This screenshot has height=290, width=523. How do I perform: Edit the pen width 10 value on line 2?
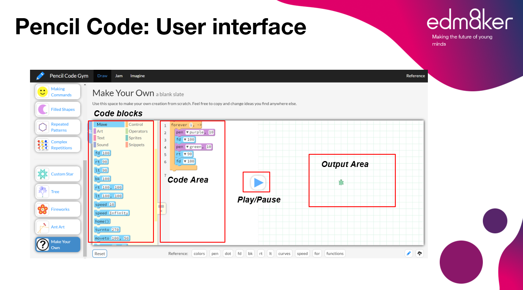click(x=211, y=132)
